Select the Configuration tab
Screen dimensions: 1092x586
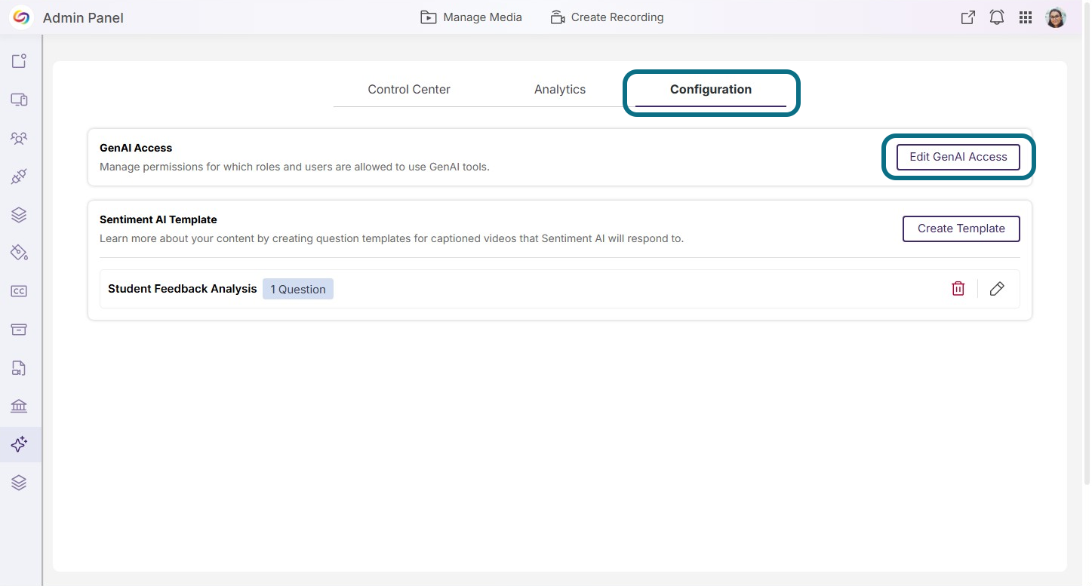coord(711,89)
